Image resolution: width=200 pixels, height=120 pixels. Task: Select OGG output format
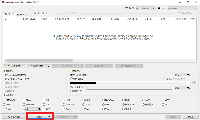pos(123,100)
